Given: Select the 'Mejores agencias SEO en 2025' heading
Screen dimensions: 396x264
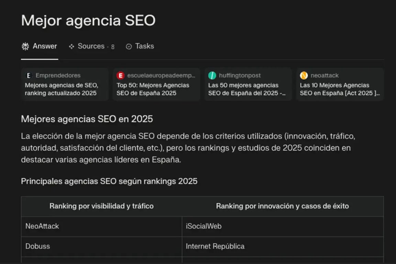Looking at the screenshot, I should click(x=87, y=119).
